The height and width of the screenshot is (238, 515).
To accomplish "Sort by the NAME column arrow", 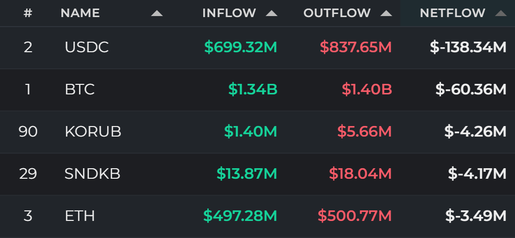I will click(x=157, y=14).
